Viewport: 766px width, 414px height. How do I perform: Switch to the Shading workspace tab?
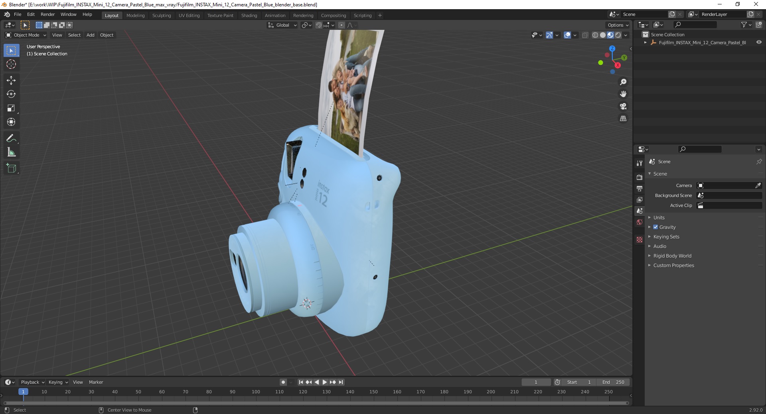pyautogui.click(x=249, y=16)
